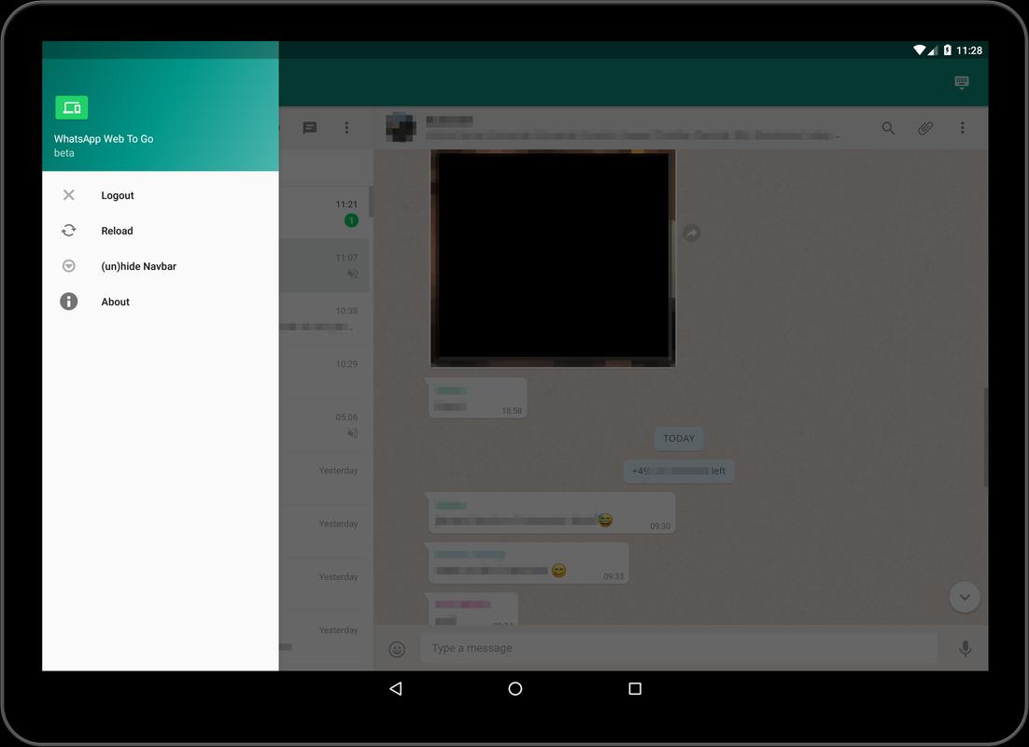The height and width of the screenshot is (747, 1029).
Task: Open chat list three-dot menu
Action: (x=346, y=127)
